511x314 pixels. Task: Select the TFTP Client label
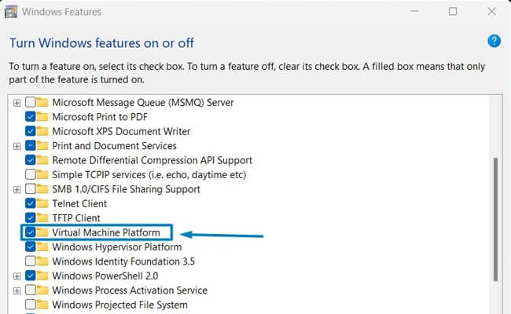click(76, 217)
